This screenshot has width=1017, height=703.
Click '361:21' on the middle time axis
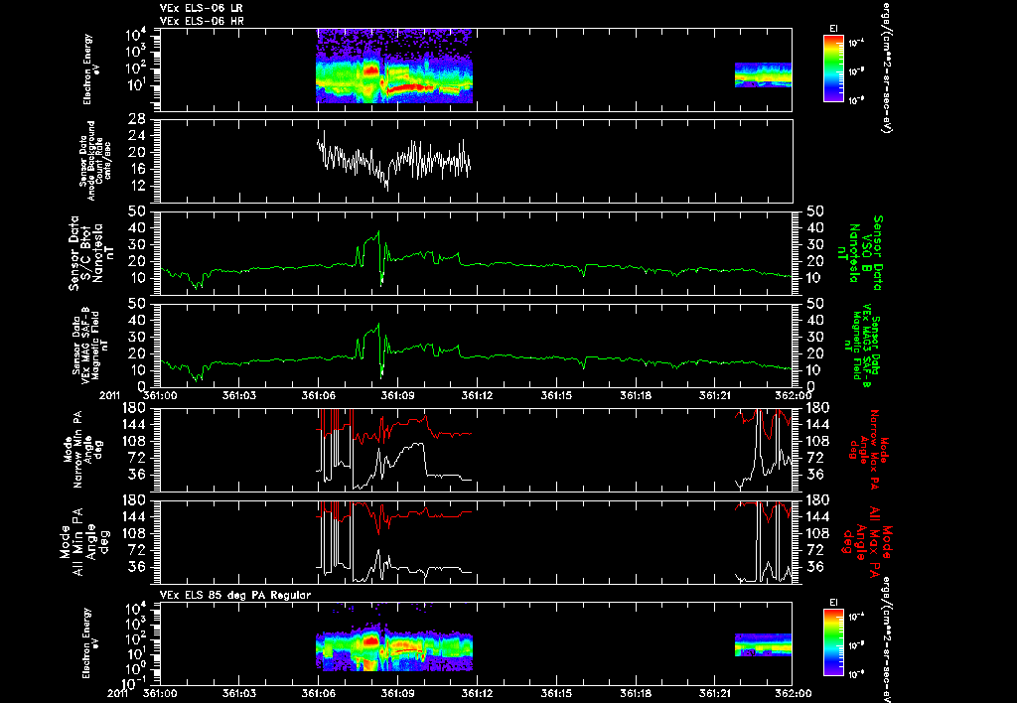tap(715, 395)
